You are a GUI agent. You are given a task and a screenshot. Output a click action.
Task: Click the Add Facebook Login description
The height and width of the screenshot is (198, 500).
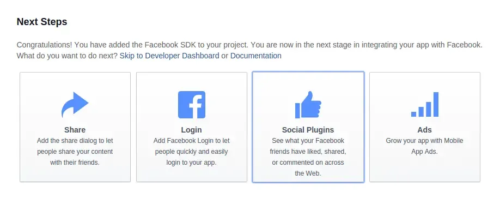191,152
